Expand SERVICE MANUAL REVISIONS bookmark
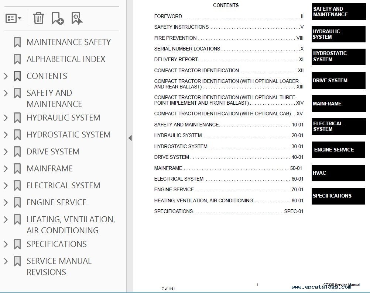 tap(6, 261)
